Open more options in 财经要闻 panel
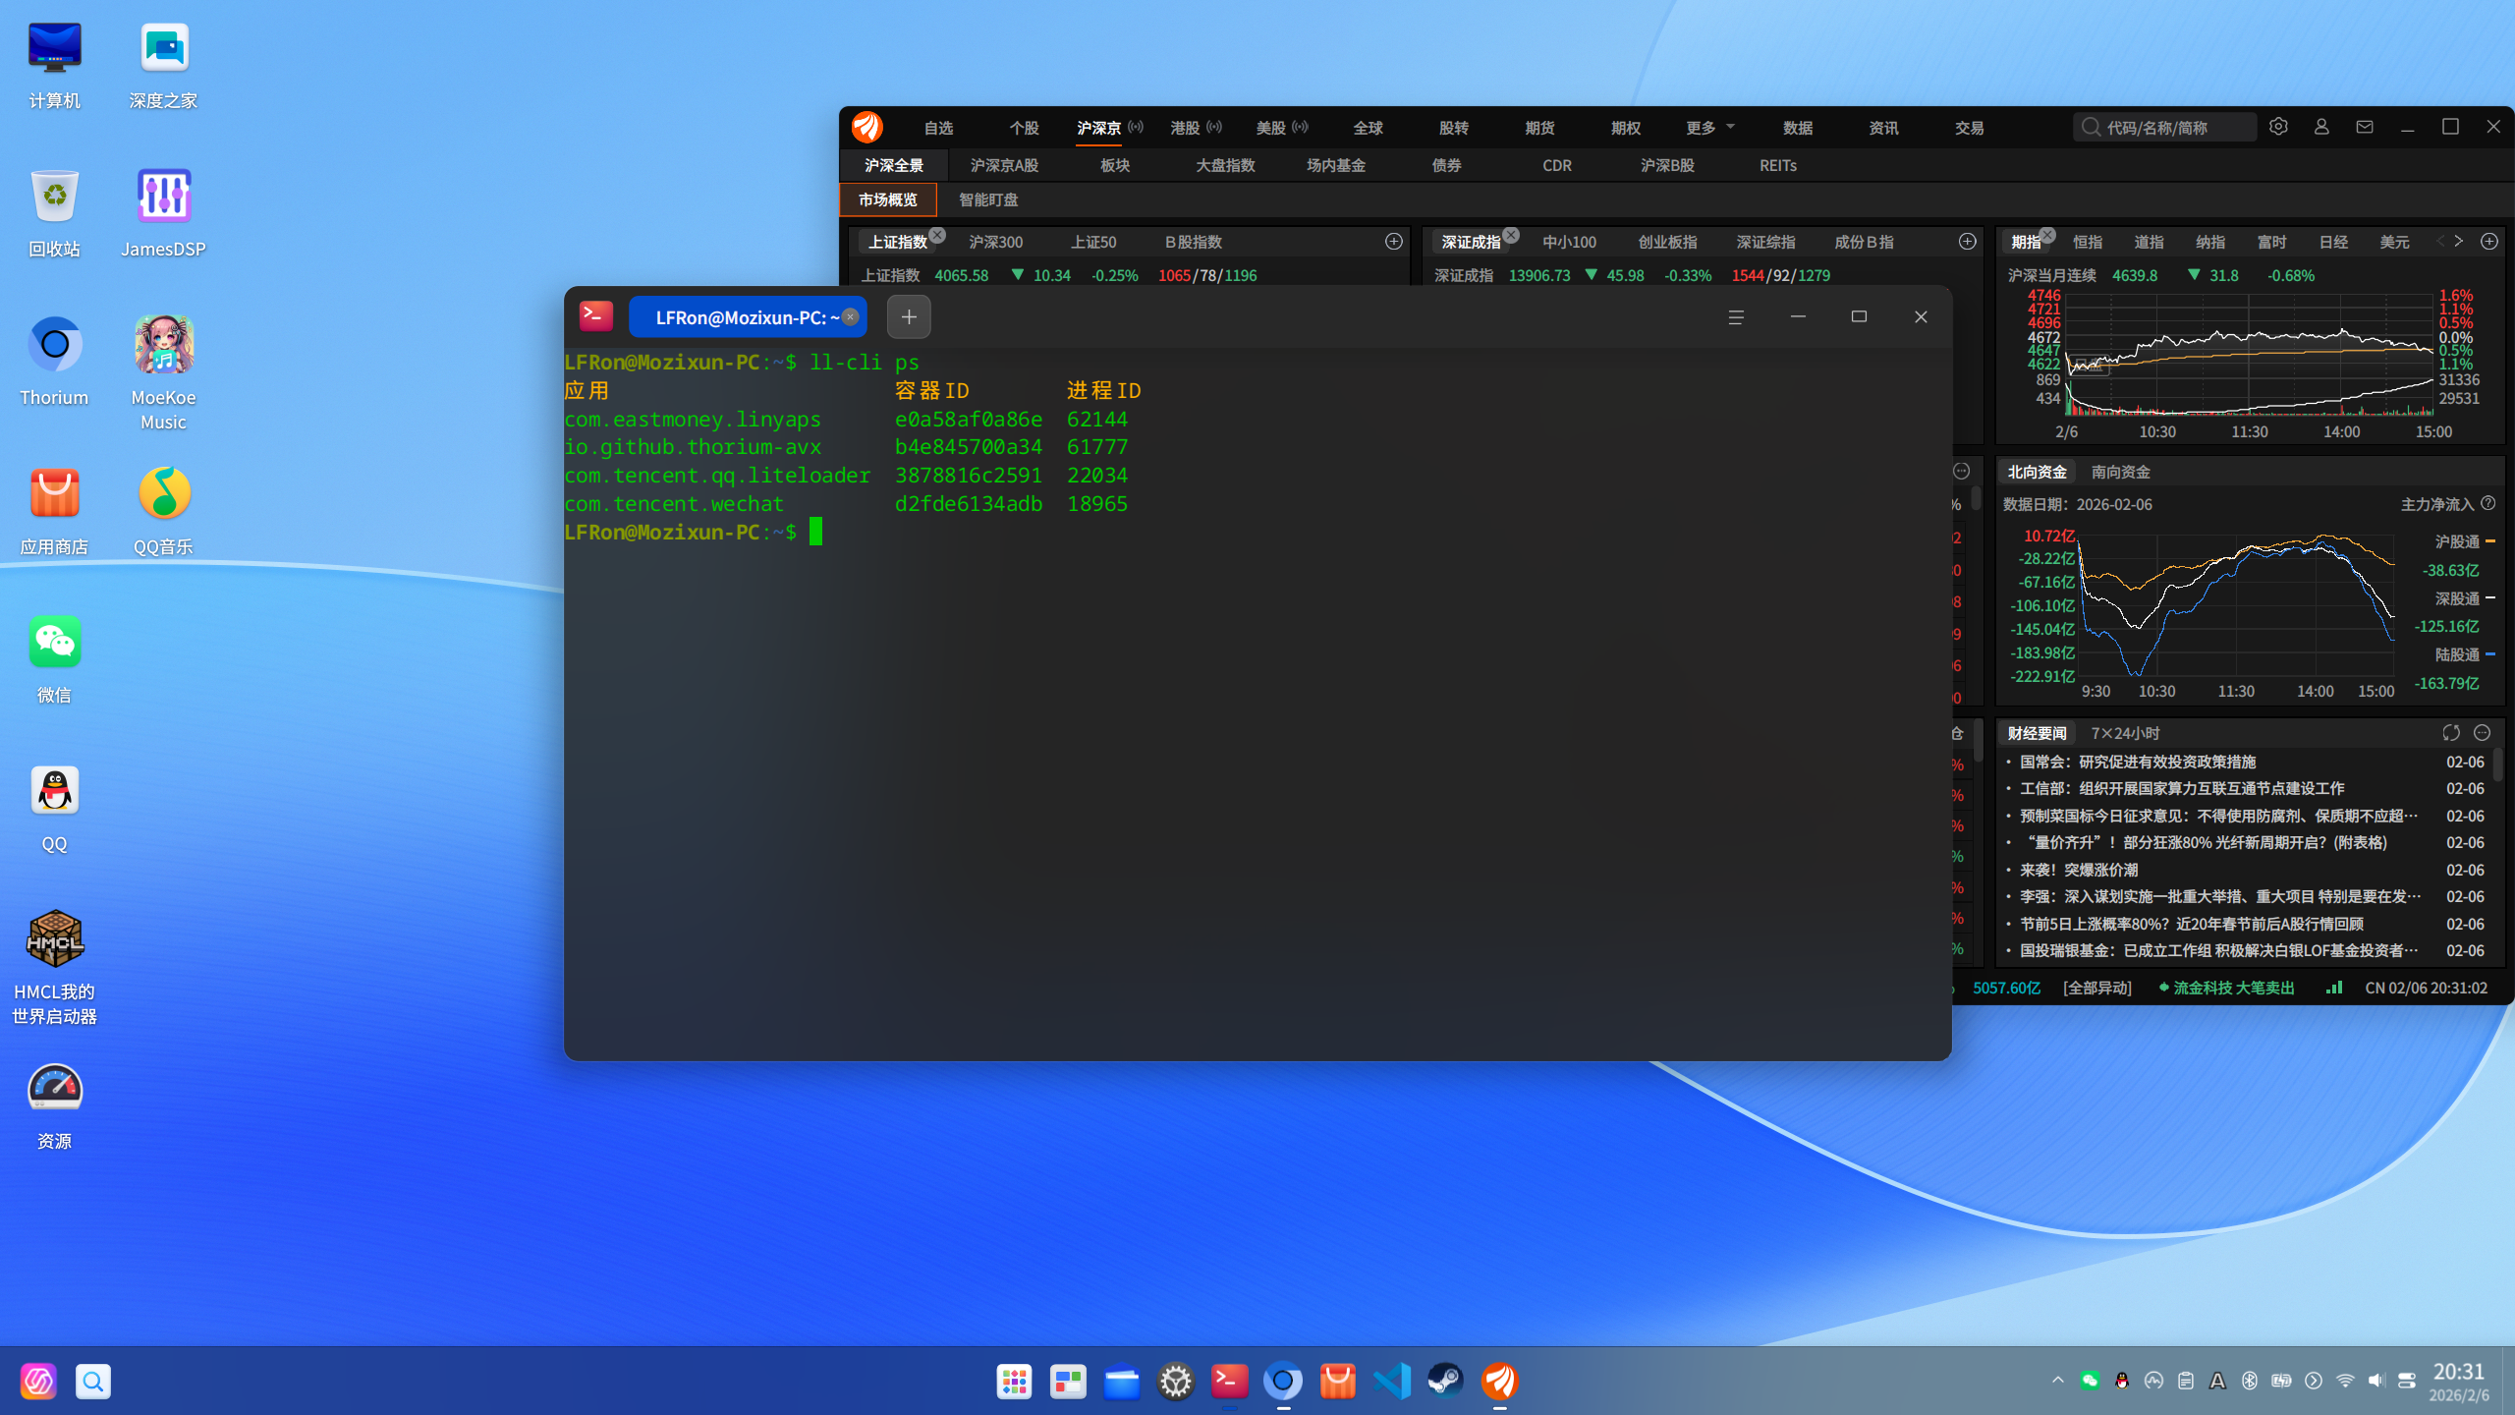The width and height of the screenshot is (2515, 1415). pyautogui.click(x=2483, y=733)
